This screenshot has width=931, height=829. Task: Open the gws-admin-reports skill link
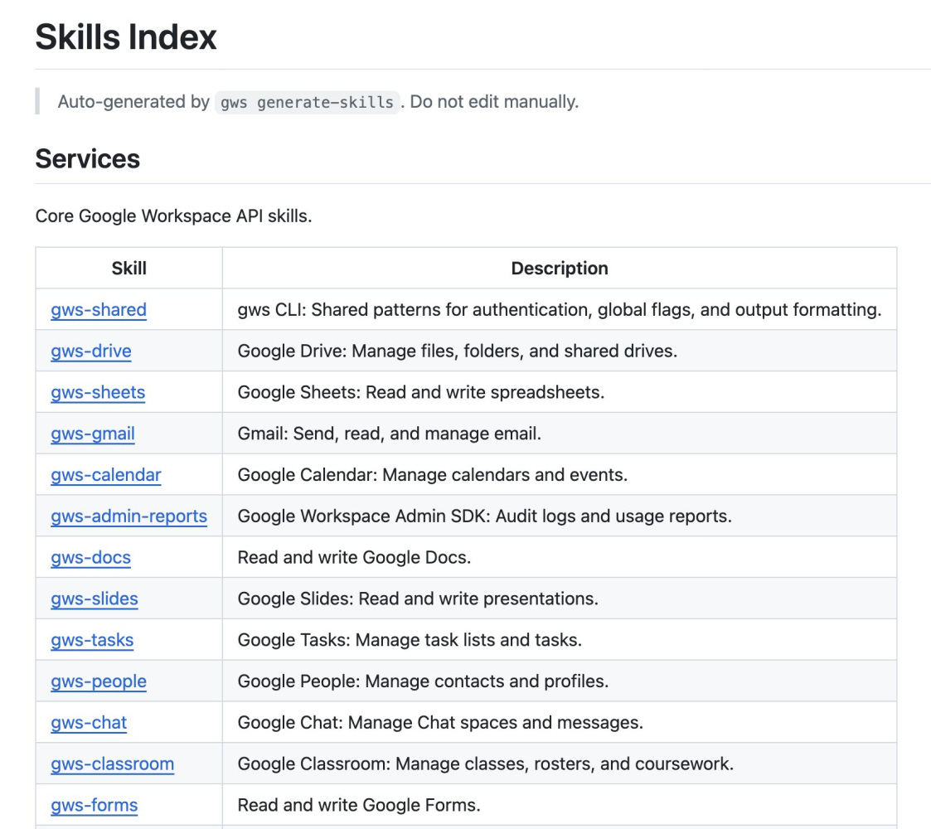coord(128,516)
